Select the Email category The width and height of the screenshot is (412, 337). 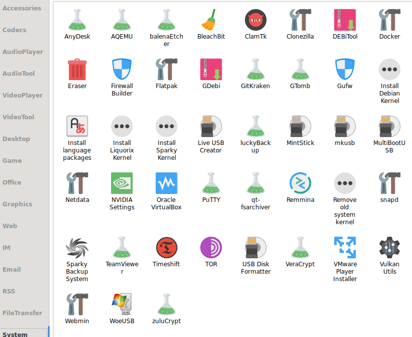12,269
